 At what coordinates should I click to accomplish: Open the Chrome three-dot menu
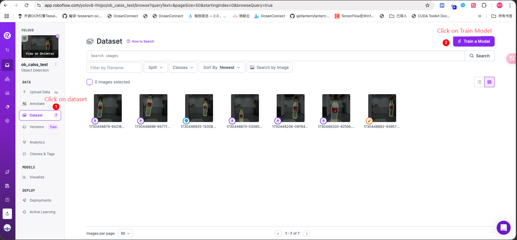510,6
